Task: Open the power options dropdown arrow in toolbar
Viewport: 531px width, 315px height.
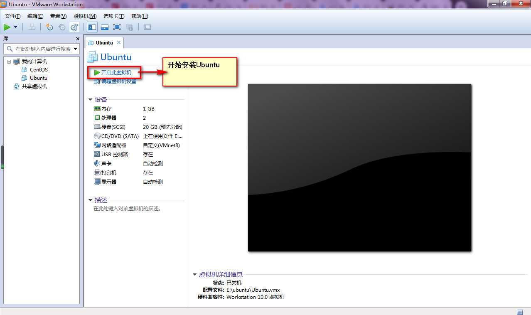Action: coord(16,27)
